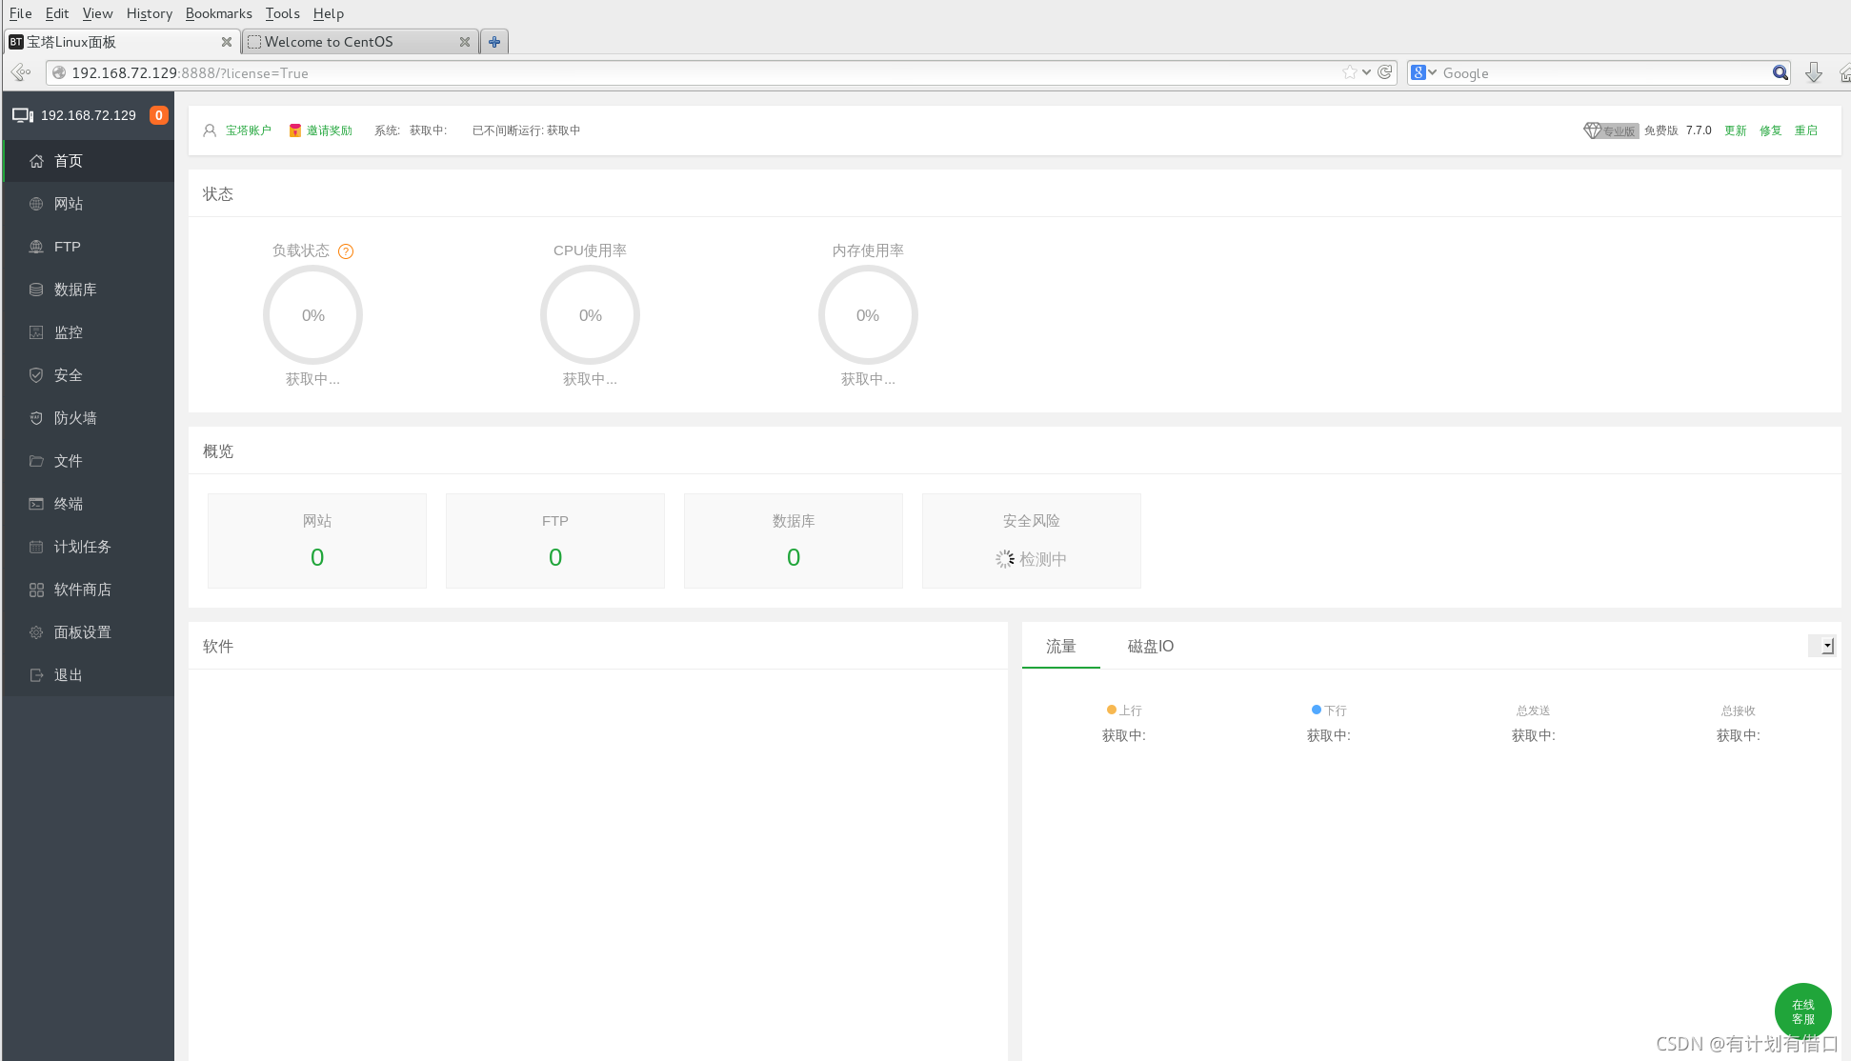Open the Bookmarks menu

click(x=218, y=13)
